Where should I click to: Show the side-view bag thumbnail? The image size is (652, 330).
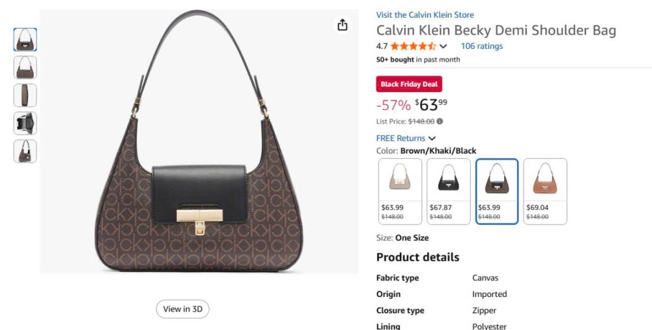(x=25, y=95)
